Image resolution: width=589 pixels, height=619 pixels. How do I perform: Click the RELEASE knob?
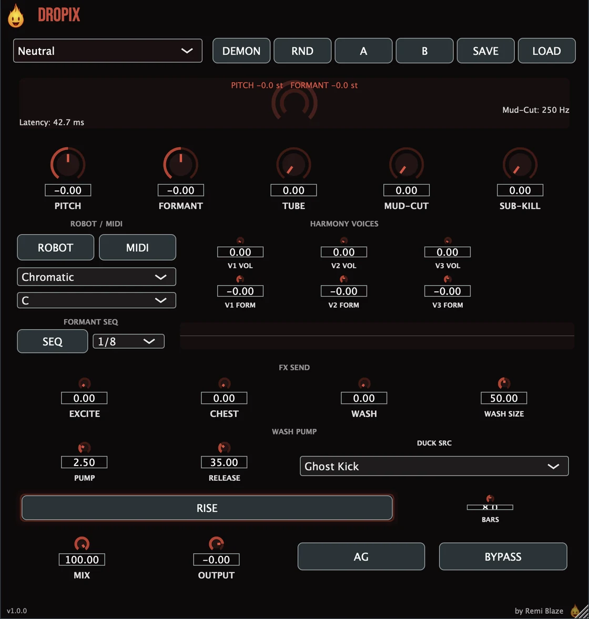[x=224, y=448]
